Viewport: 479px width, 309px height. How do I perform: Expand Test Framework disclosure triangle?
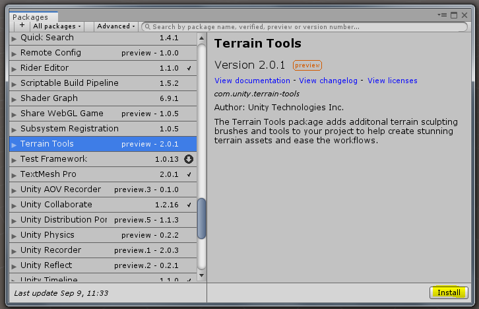point(14,160)
